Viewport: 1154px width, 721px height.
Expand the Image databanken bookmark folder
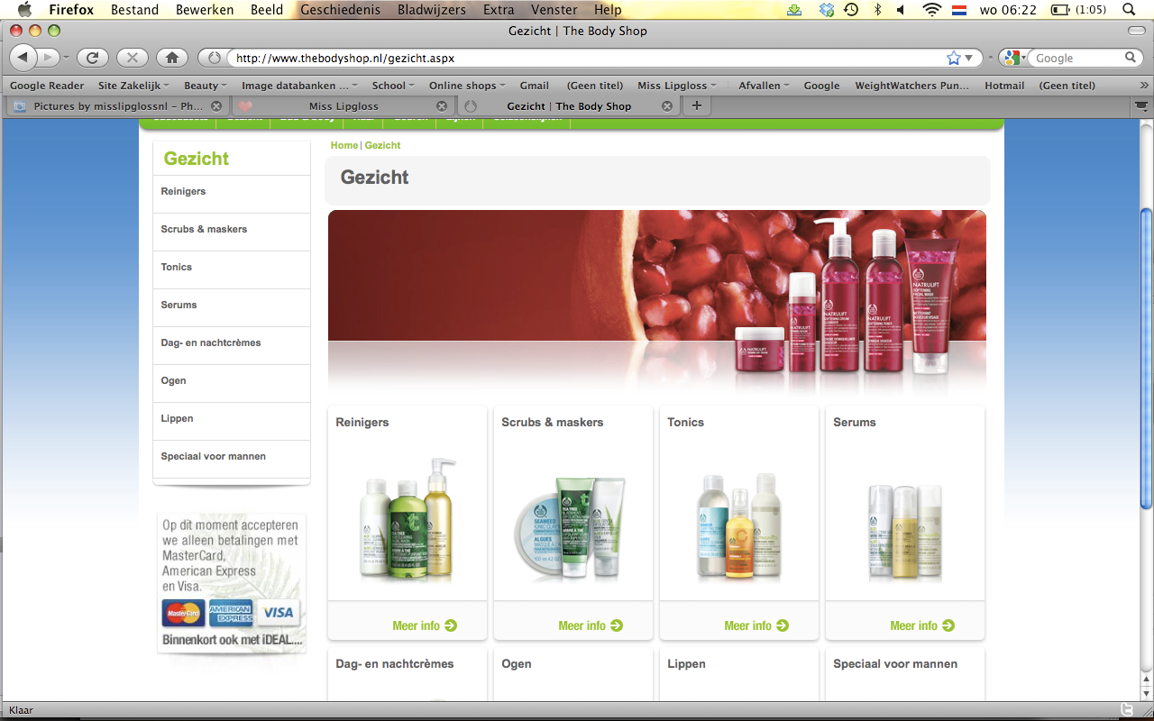pos(299,86)
